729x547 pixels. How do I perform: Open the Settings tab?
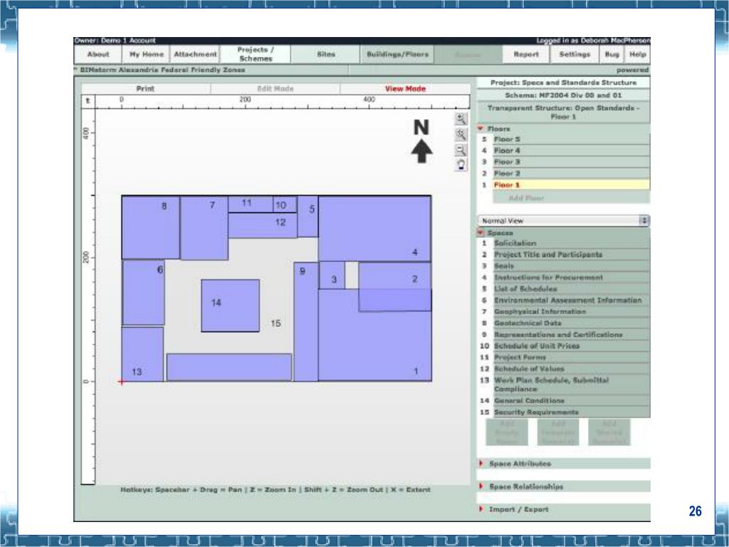click(x=575, y=54)
